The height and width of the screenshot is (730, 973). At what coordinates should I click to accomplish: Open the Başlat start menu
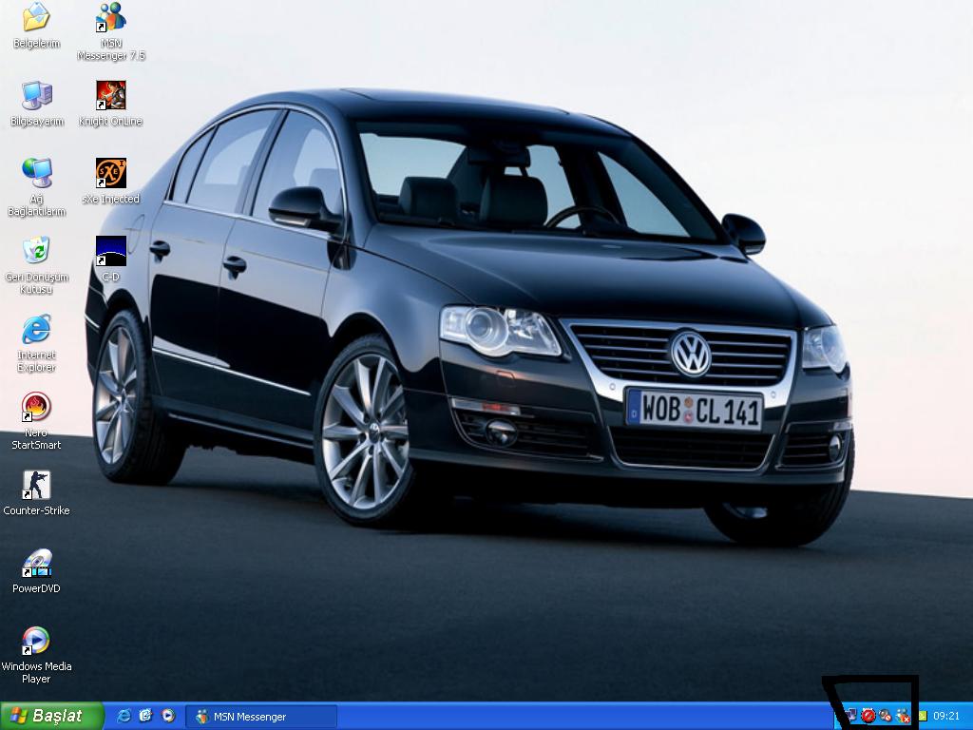click(x=51, y=716)
